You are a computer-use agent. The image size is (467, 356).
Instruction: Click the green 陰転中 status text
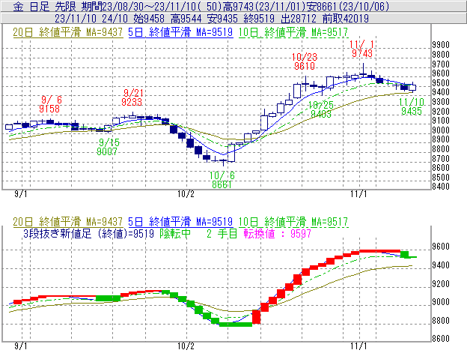coord(175,233)
